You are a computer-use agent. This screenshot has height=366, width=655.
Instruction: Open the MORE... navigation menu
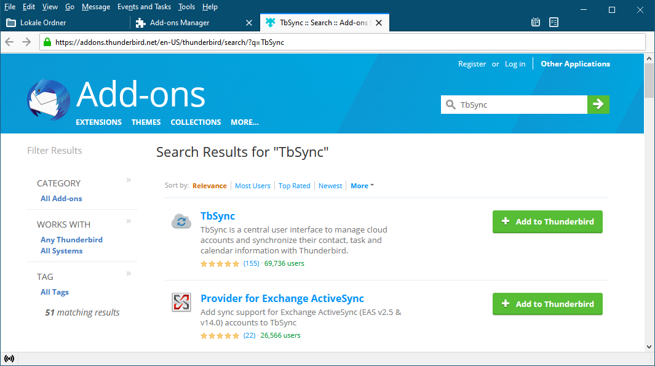point(245,122)
